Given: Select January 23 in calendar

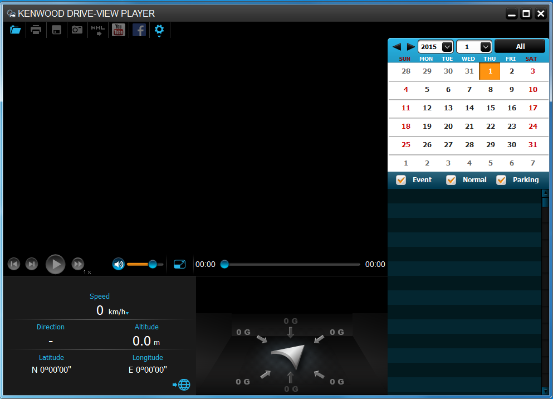Looking at the screenshot, I should point(511,126).
